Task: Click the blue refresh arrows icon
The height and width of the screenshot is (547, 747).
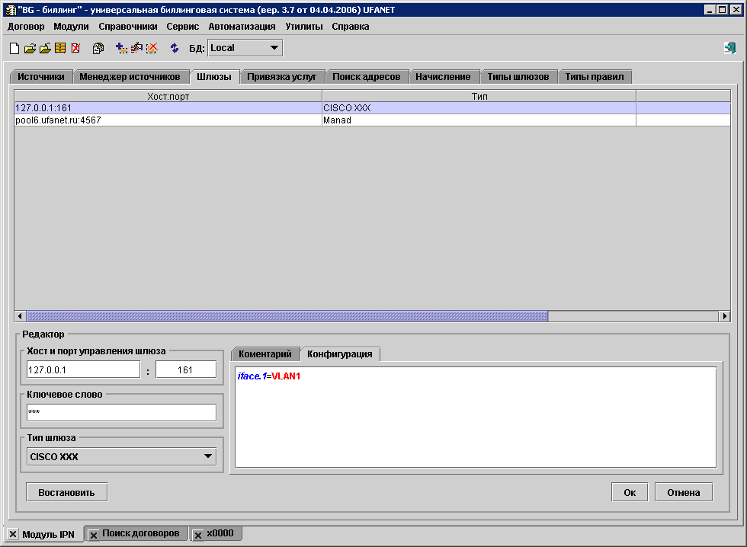Action: [175, 48]
